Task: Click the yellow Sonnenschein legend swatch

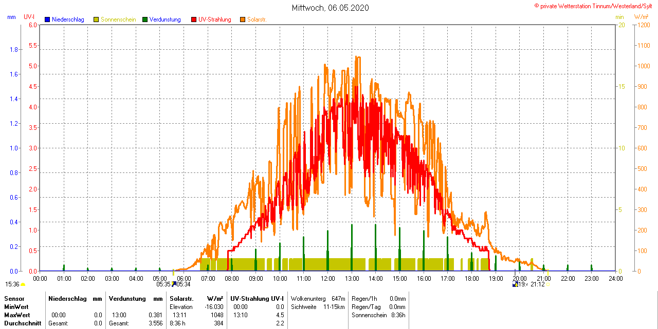Action: pos(96,20)
